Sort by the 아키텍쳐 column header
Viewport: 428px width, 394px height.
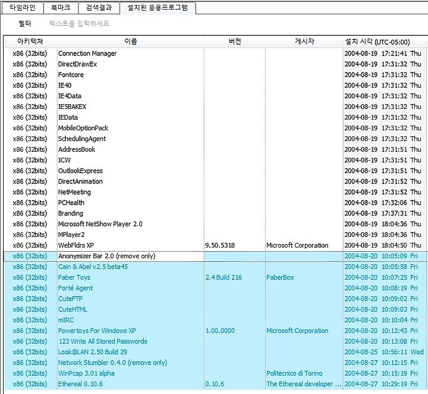point(30,42)
